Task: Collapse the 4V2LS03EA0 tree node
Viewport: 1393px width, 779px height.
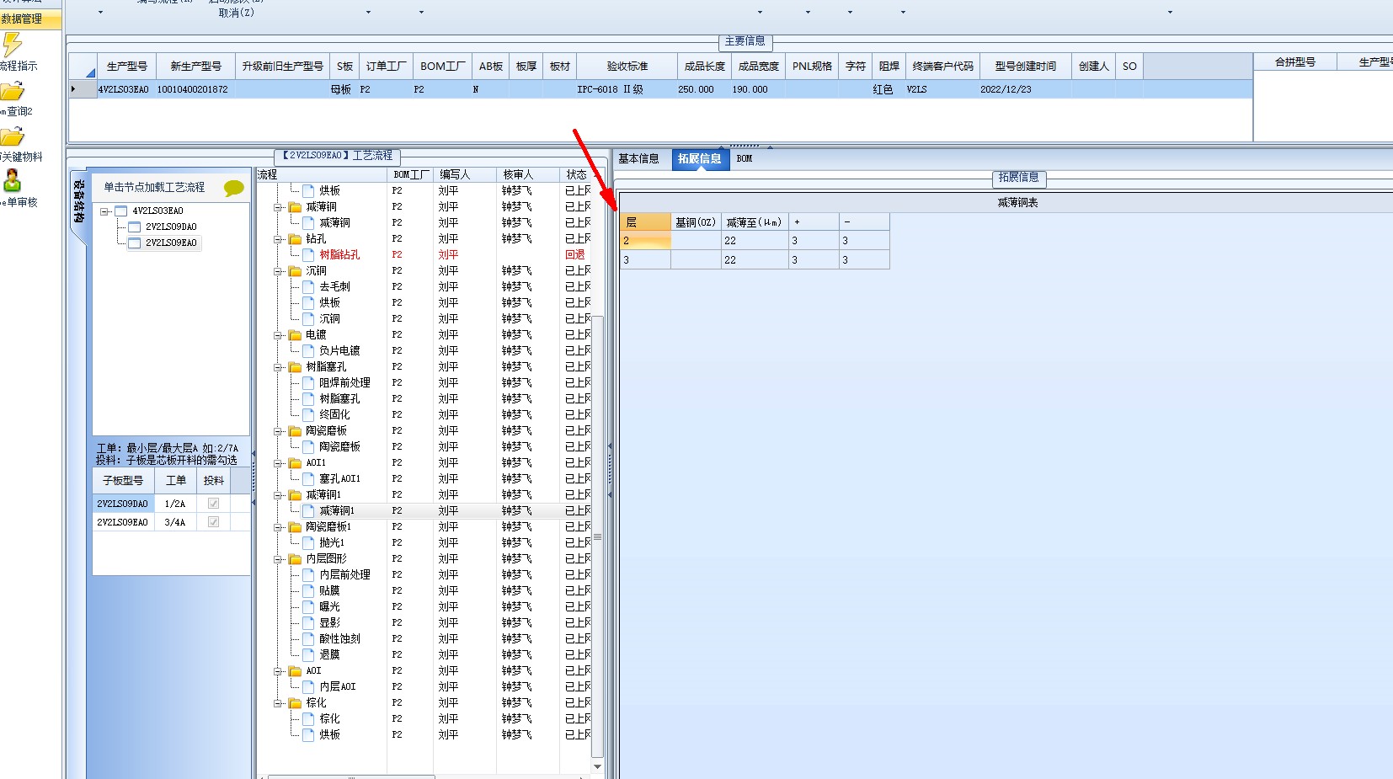Action: click(x=104, y=211)
